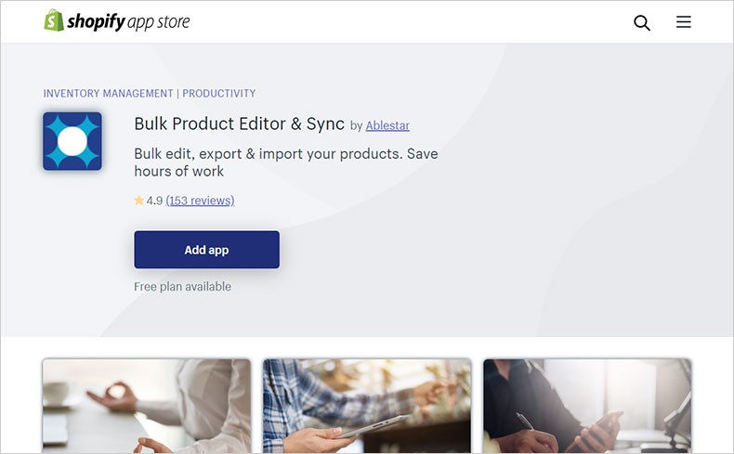Image resolution: width=734 pixels, height=454 pixels.
Task: Click the bold 'shopify' wordmark
Action: click(97, 22)
